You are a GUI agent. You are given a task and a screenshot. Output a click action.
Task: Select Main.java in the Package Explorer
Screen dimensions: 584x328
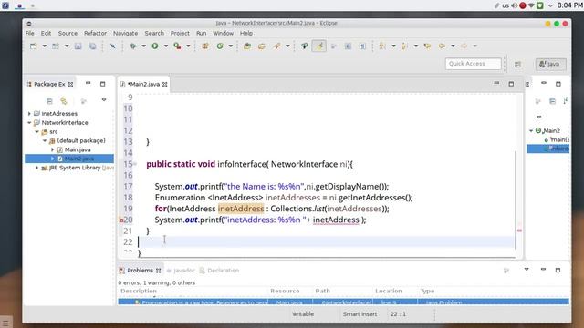click(78, 149)
